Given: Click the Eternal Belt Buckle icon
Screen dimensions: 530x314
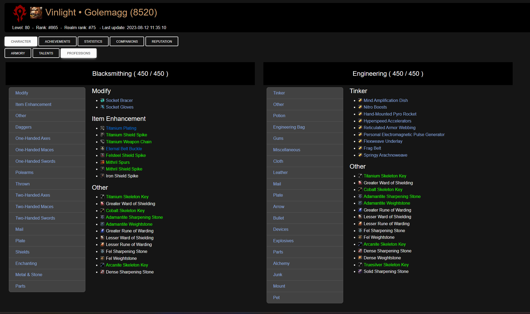Looking at the screenshot, I should pos(102,149).
